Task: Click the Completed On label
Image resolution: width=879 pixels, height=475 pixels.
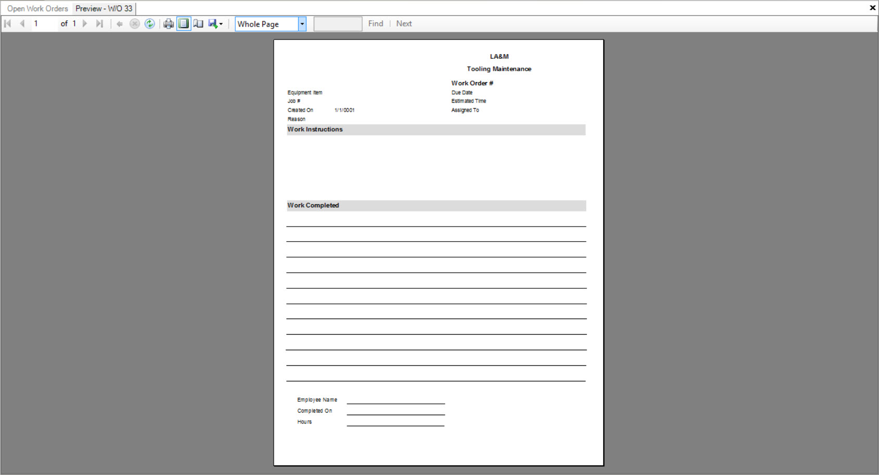Action: coord(315,411)
